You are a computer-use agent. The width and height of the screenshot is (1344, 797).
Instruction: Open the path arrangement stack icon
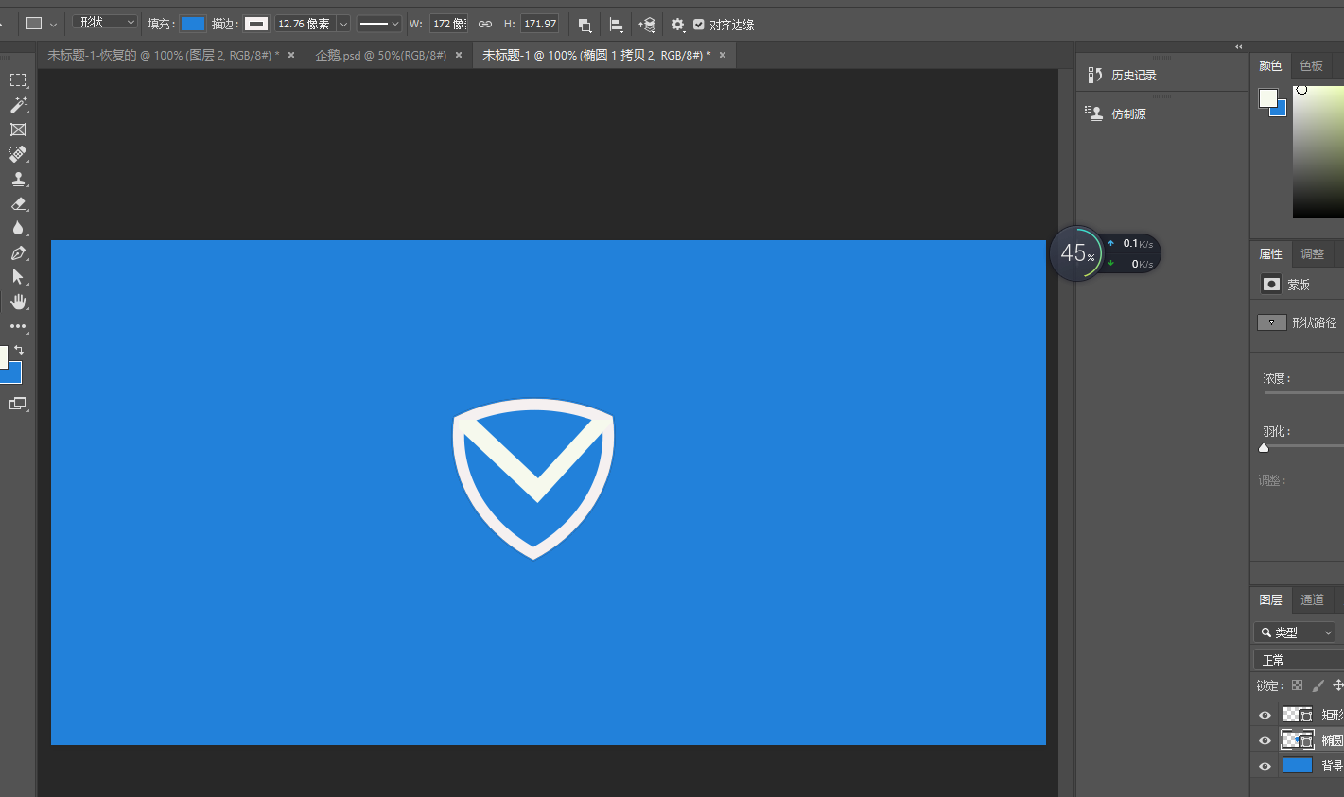tap(647, 25)
